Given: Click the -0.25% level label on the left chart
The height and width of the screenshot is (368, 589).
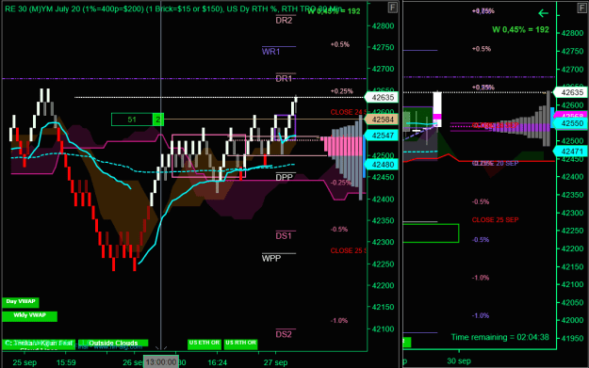Looking at the screenshot, I should (341, 183).
